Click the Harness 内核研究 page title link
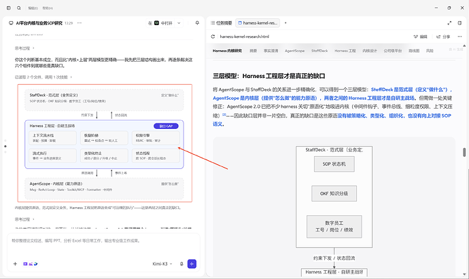The image size is (469, 279). tap(227, 51)
